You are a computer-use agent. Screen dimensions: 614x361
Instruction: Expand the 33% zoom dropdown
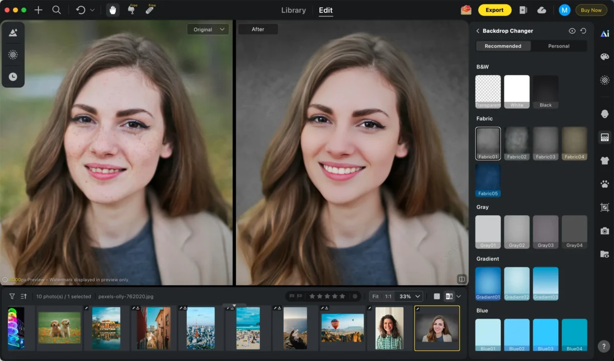[418, 297]
